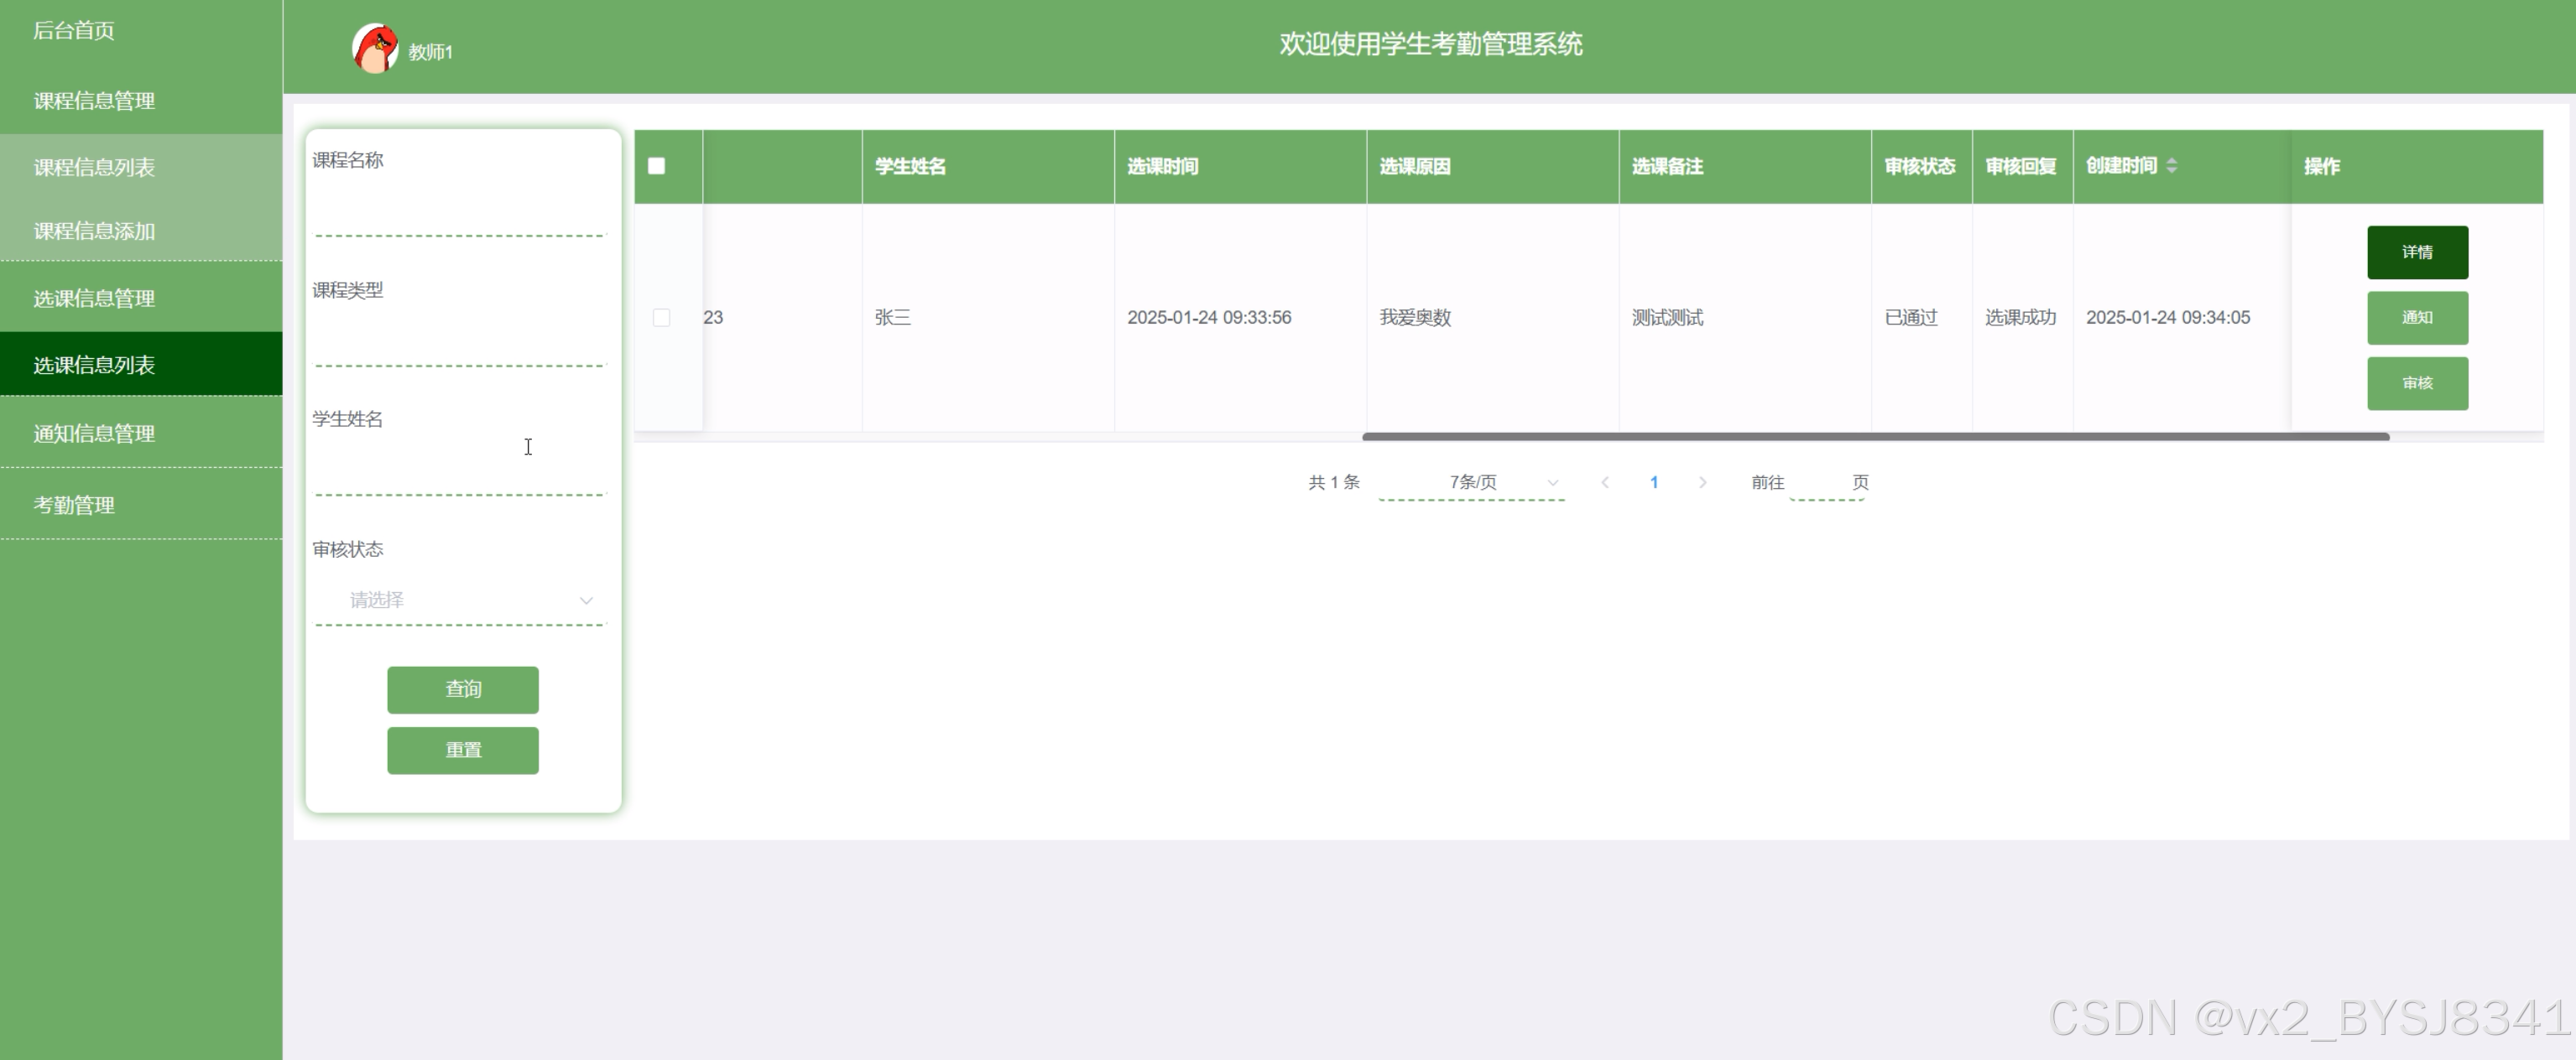Select 课程信息添加 sidebar item
The width and height of the screenshot is (2576, 1060).
tap(94, 231)
